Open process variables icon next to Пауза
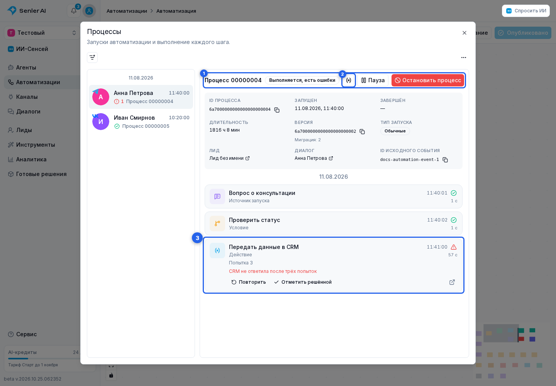Screen dimensions: 556x386 click(349, 80)
